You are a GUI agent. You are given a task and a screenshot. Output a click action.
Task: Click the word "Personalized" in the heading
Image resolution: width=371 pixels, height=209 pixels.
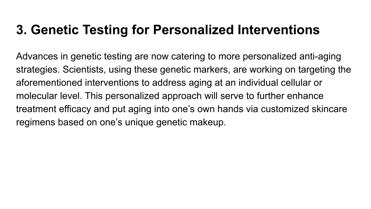tap(193, 30)
